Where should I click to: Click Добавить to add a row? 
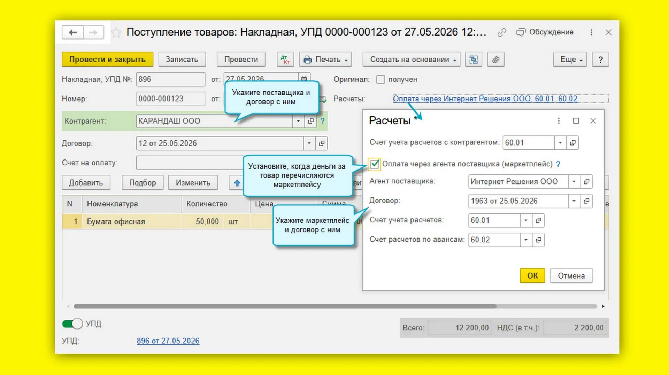pyautogui.click(x=86, y=183)
